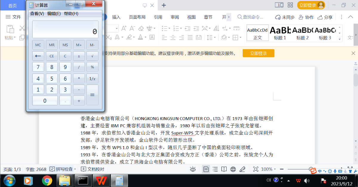Apply the 标题 1 style
This screenshot has height=187, width=358.
point(280,33)
